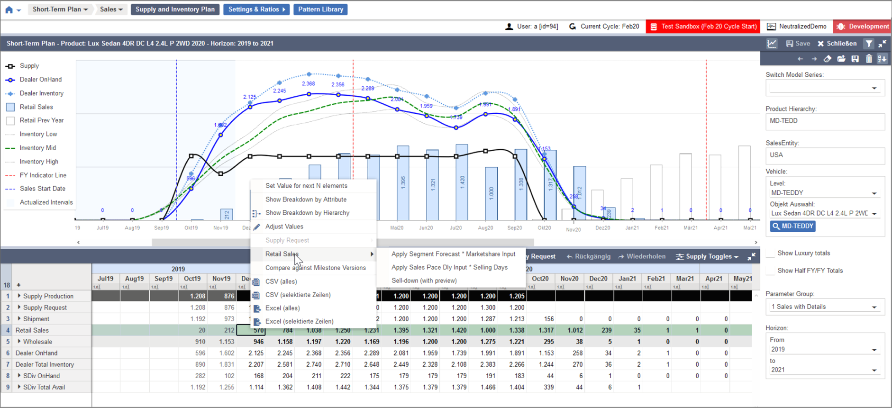Expand Supply Production row
This screenshot has height=408, width=892.
pos(19,296)
